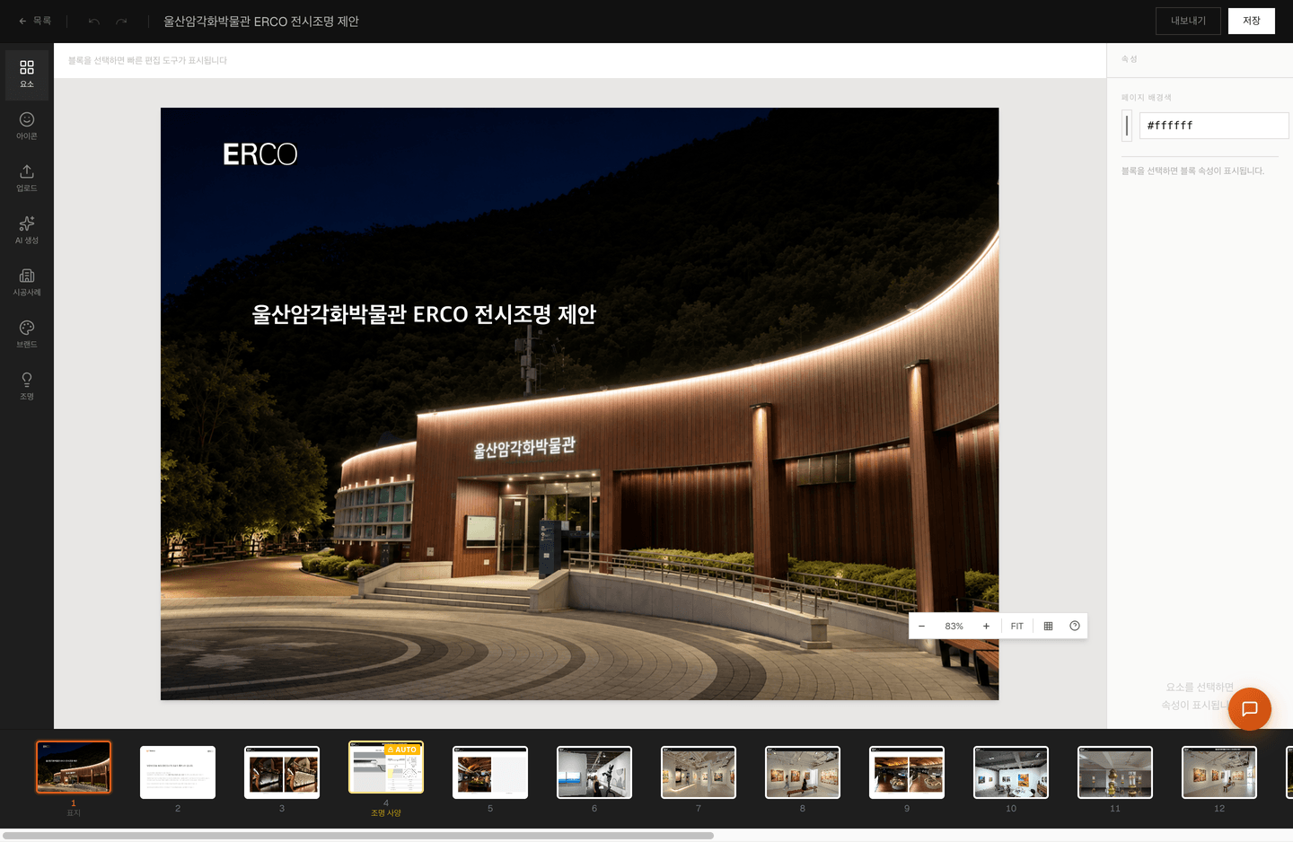Open slide 11 thumbnail
This screenshot has height=842, width=1293.
pos(1115,772)
